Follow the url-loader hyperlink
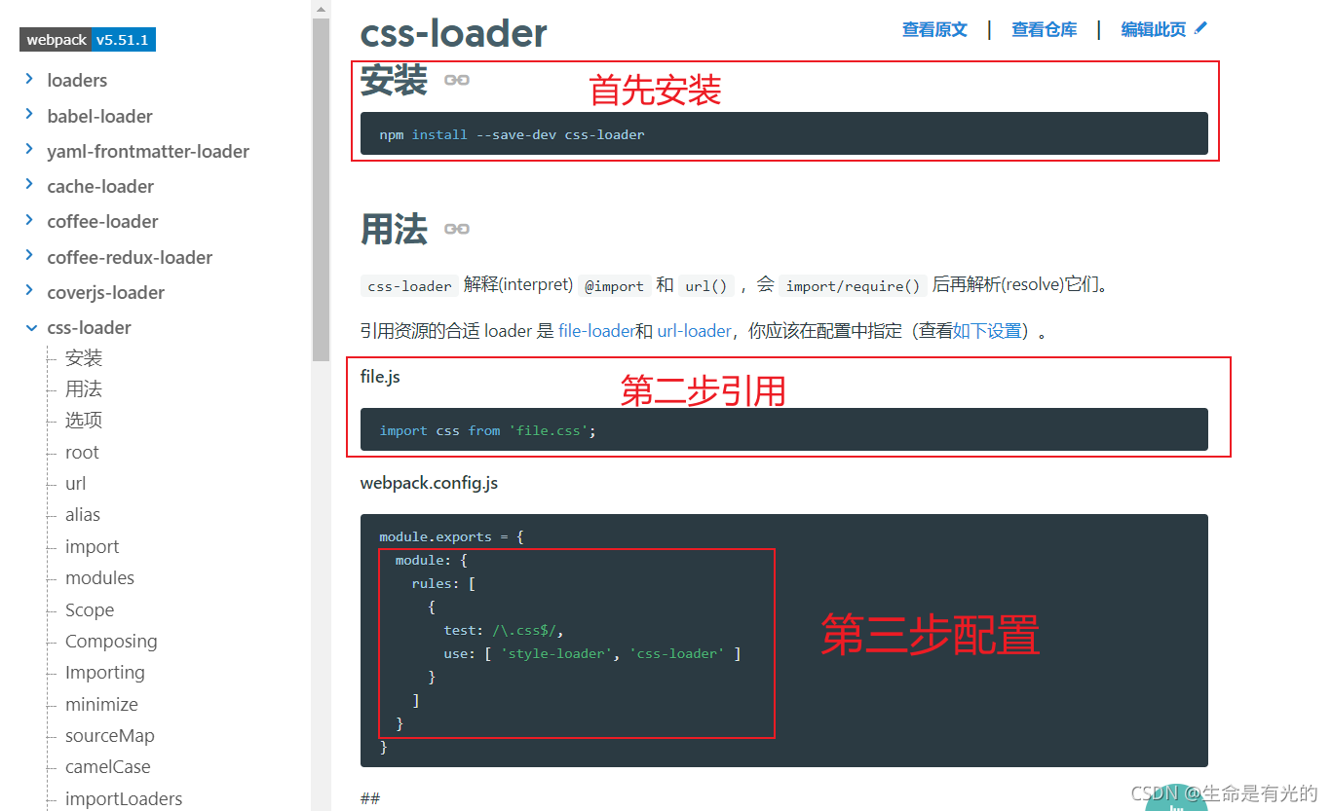This screenshot has width=1332, height=811. 694,331
